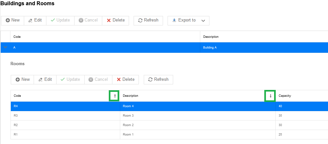Viewport: 328px width, 144px height.
Task: Select the capacity 40 cell
Action: click(302, 106)
